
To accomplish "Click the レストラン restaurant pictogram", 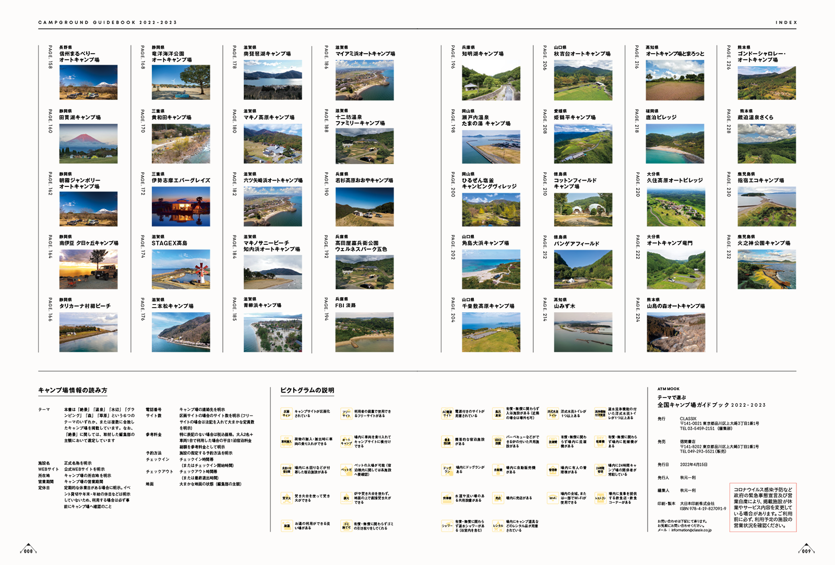I will point(600,498).
